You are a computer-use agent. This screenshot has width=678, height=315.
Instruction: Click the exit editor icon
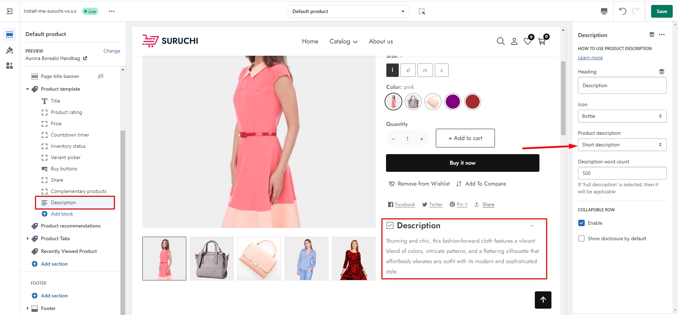10,11
